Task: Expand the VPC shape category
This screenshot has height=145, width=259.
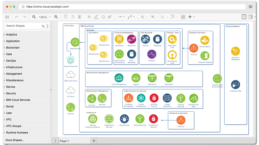Action: coord(27,119)
